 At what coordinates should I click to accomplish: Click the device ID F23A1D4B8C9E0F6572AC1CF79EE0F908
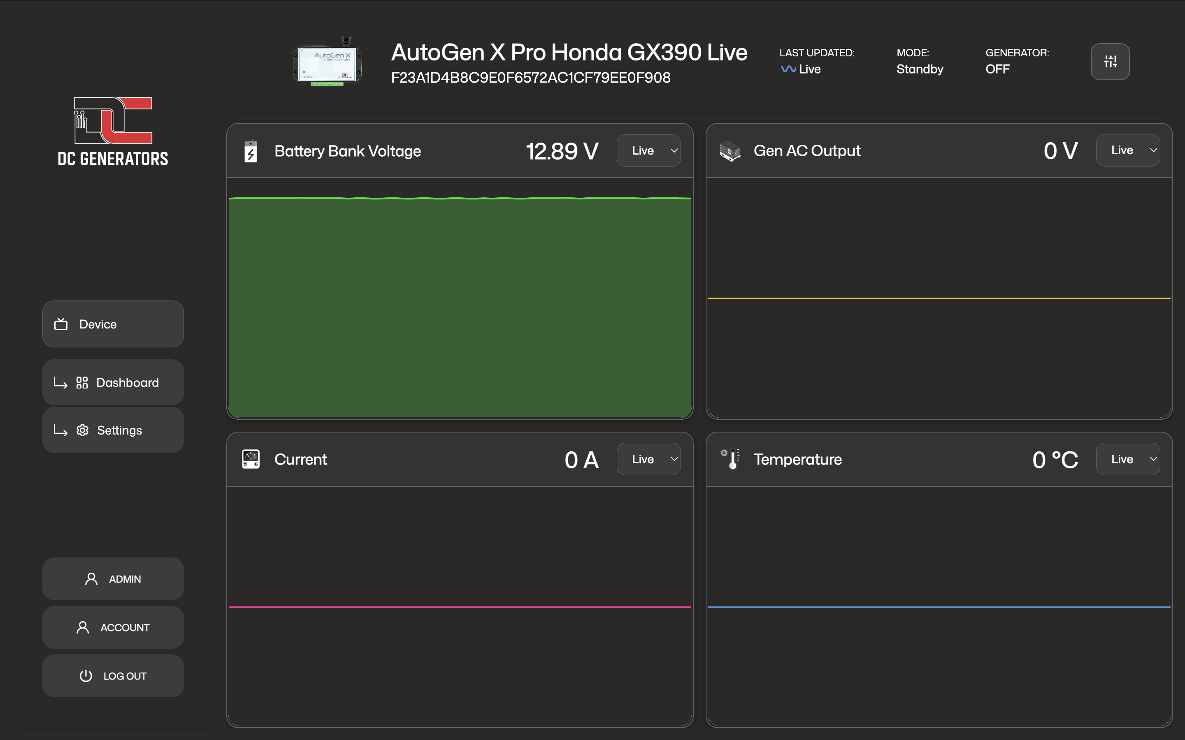pos(531,77)
